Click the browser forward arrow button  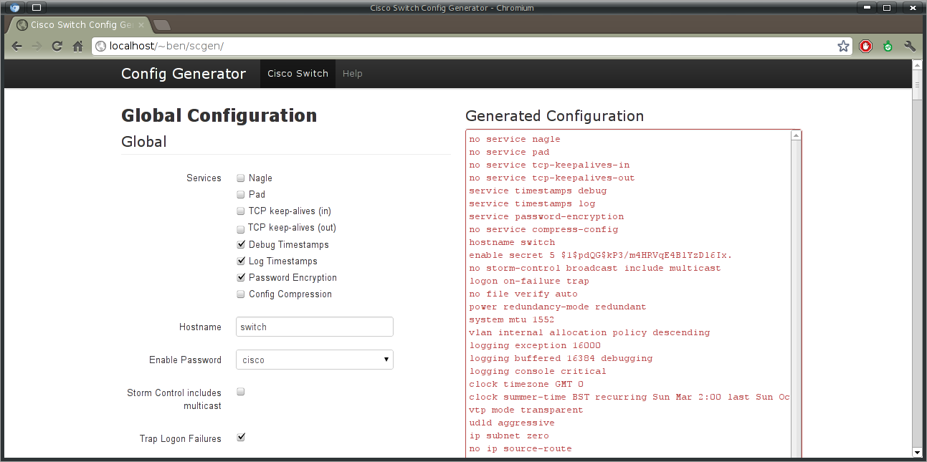coord(37,46)
